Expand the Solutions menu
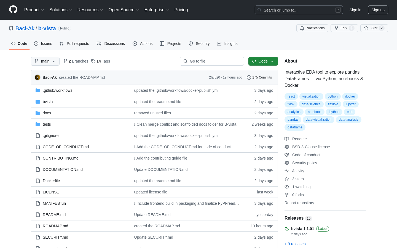Viewport: 397px width, 248px height. pyautogui.click(x=61, y=10)
